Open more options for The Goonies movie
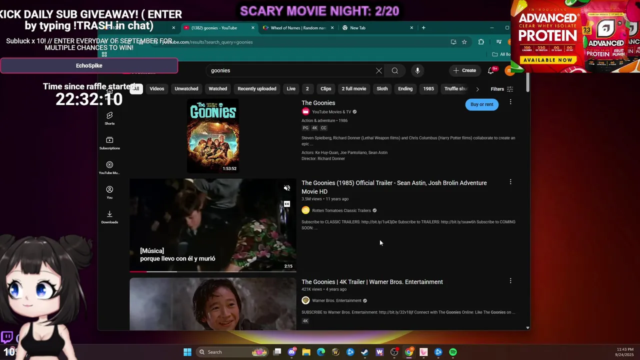640x360 pixels. coord(510,102)
